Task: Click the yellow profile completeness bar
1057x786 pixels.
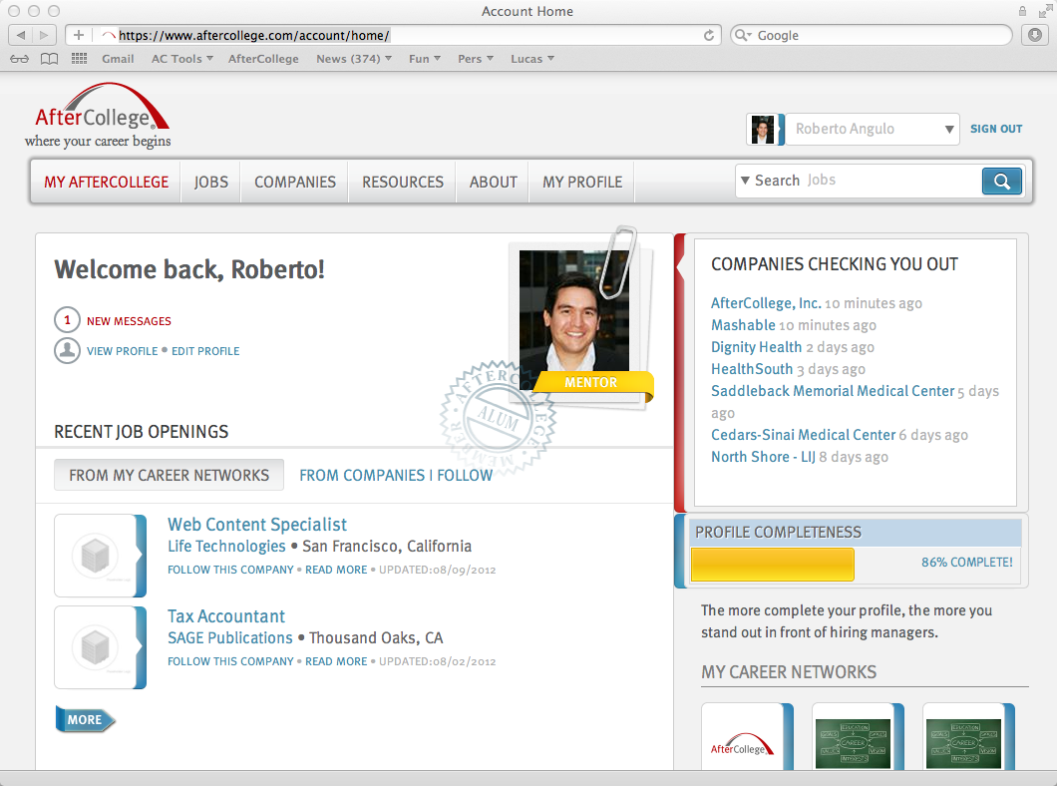Action: click(773, 565)
